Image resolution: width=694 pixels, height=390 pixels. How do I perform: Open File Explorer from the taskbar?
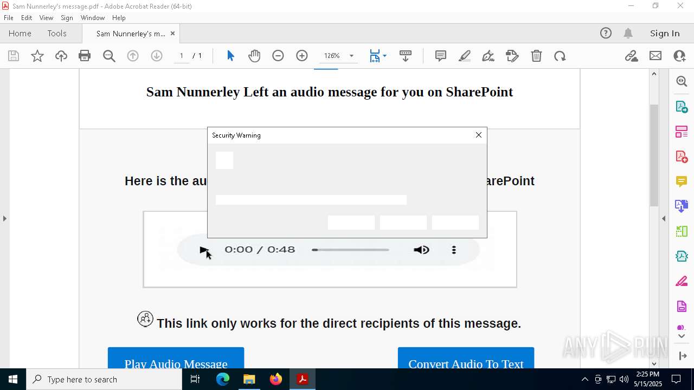coord(249,379)
